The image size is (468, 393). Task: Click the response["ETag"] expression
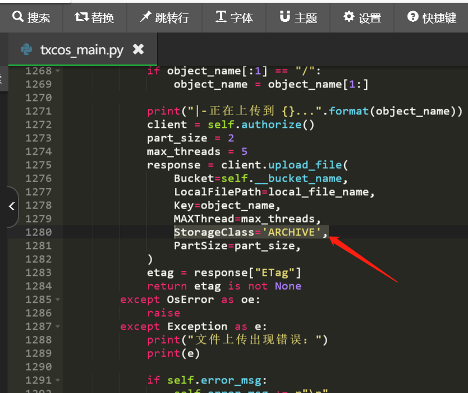click(247, 272)
